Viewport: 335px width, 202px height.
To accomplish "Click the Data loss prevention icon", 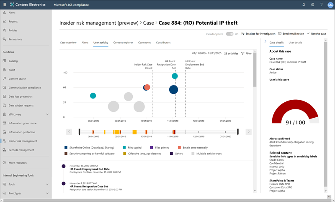I will (x=4, y=96).
